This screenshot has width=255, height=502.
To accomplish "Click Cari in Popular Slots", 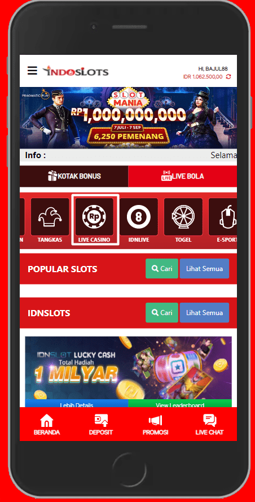I will pyautogui.click(x=162, y=269).
